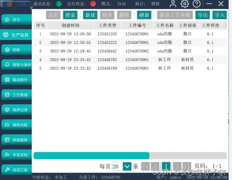Open 生产信息 section
Viewport: 232px width, 180px height.
tap(16, 35)
